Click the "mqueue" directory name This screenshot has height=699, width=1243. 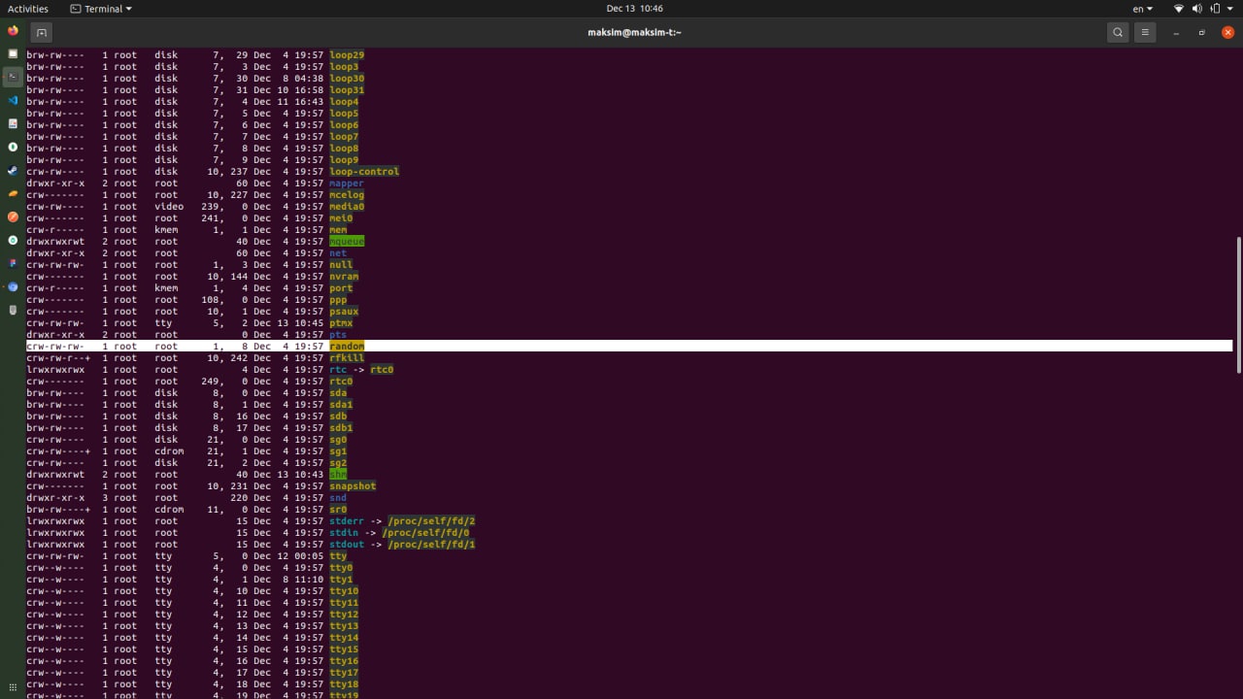point(347,242)
